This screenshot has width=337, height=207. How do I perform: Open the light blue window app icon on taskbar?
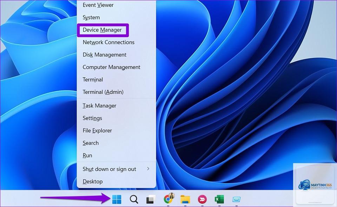click(x=236, y=200)
